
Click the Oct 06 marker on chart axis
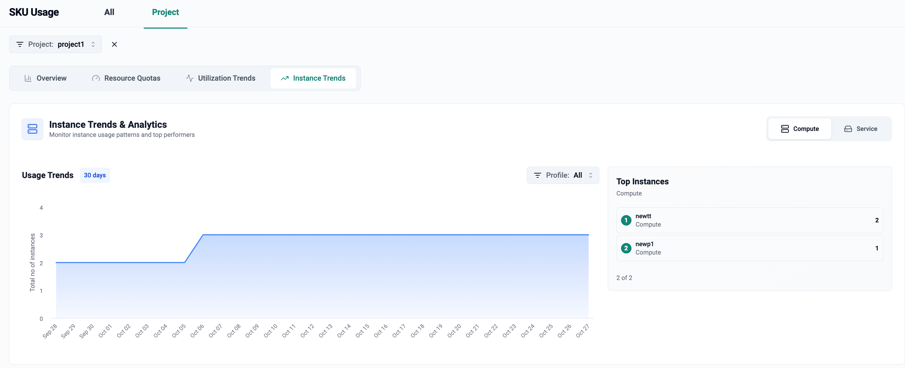point(197,331)
